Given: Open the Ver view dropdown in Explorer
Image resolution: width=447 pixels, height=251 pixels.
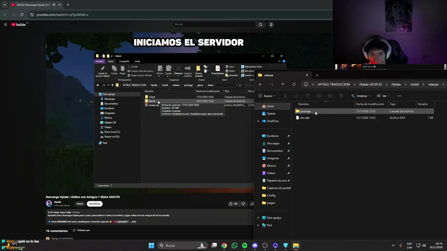Looking at the screenshot, I should click(383, 96).
